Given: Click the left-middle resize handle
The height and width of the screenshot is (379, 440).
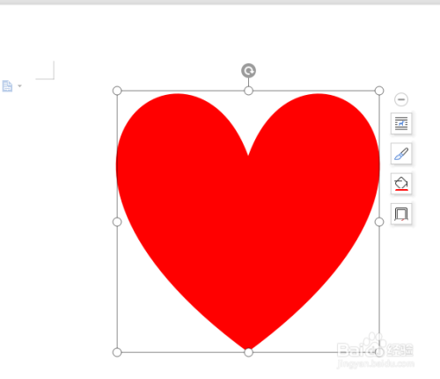Looking at the screenshot, I should click(x=117, y=222).
